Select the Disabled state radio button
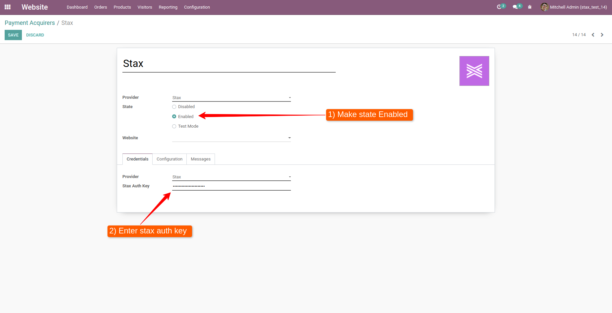 coord(174,107)
